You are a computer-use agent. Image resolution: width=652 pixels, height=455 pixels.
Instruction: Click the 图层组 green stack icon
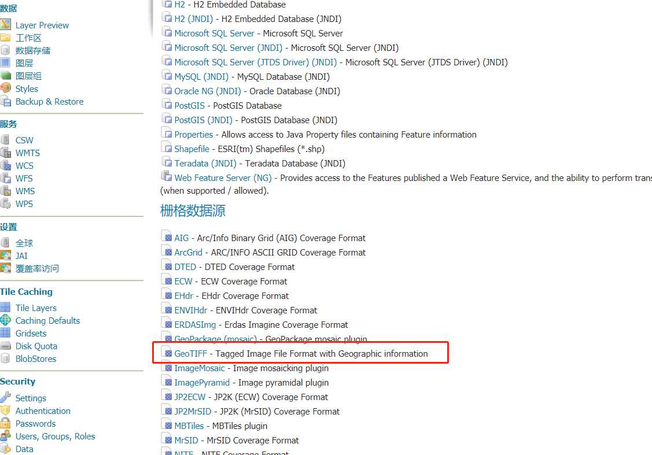(5, 76)
